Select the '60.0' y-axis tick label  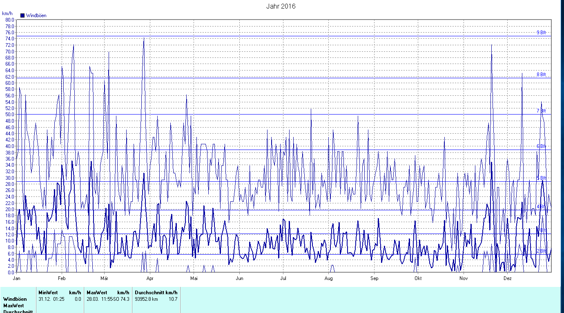point(10,83)
